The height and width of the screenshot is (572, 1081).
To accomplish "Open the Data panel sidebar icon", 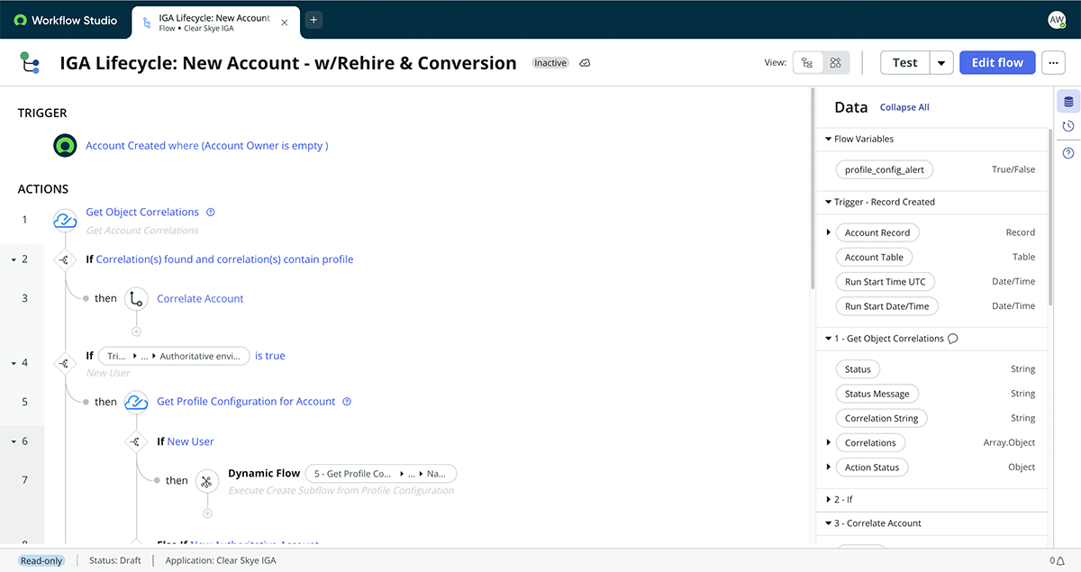I will click(x=1068, y=101).
